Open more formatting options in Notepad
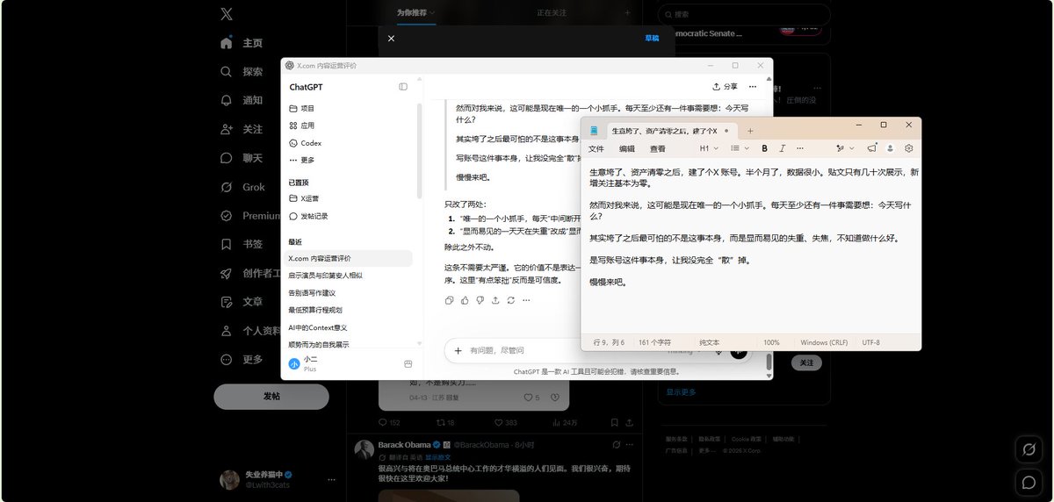The height and width of the screenshot is (502, 1054). (800, 148)
